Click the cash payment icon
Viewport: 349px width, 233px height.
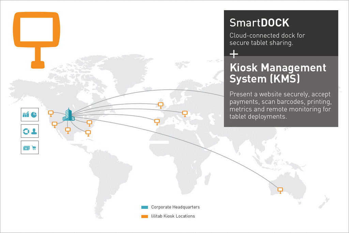26,148
